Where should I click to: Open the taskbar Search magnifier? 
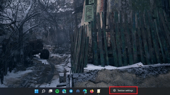coord(43,91)
